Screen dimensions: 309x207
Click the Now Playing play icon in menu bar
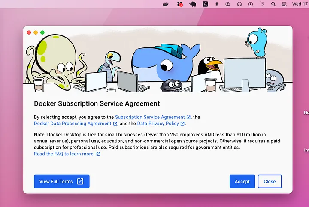click(x=251, y=4)
